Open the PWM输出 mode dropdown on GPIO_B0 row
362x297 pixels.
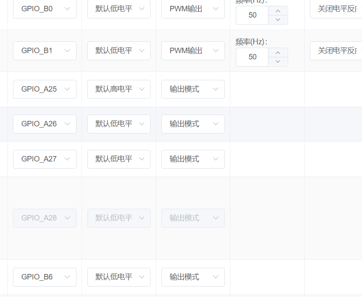click(x=193, y=9)
